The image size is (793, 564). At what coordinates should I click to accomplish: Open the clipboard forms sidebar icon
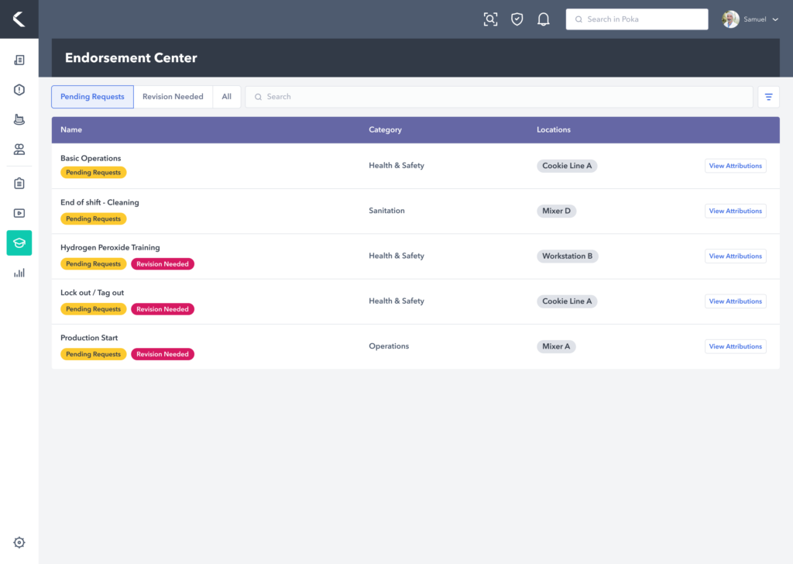click(19, 184)
